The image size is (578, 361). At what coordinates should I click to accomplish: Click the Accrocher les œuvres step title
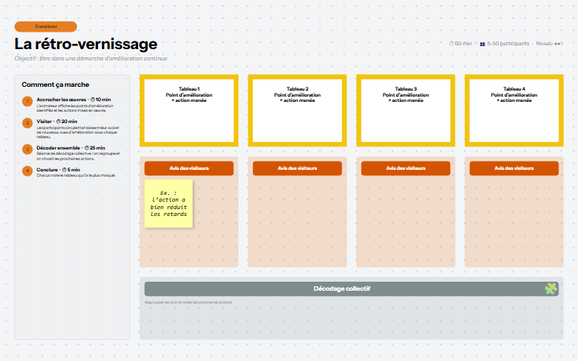pyautogui.click(x=61, y=100)
